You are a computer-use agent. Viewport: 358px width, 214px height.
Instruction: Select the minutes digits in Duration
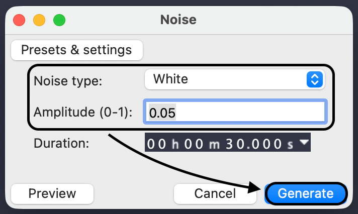pos(193,144)
